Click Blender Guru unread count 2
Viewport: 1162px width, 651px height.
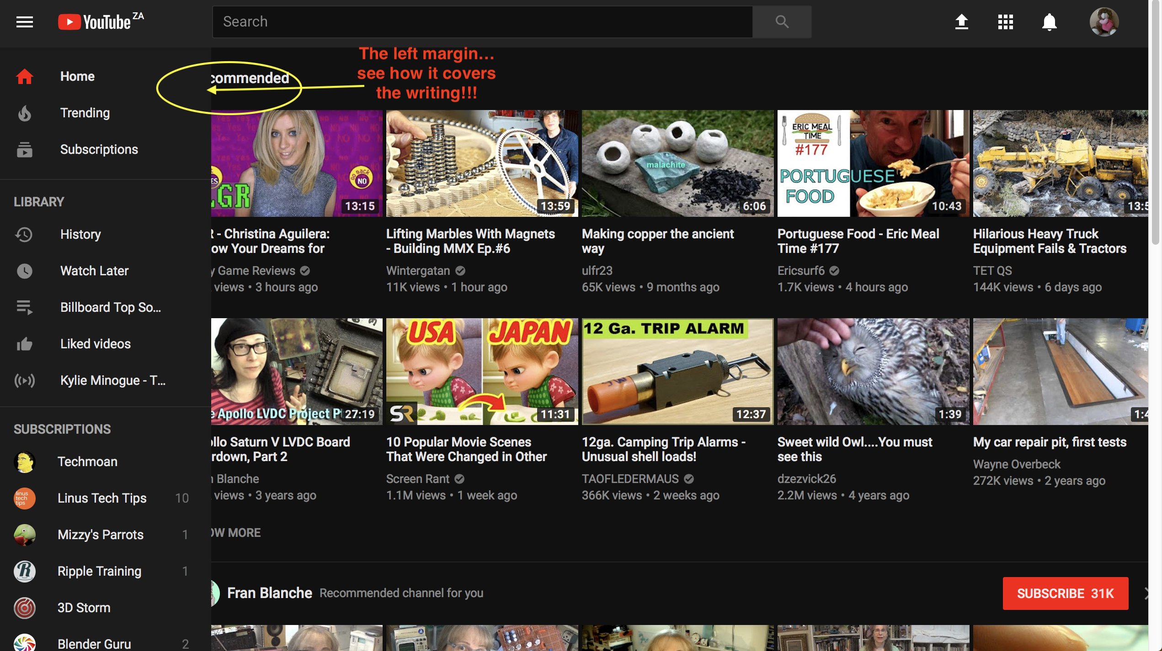coord(185,644)
